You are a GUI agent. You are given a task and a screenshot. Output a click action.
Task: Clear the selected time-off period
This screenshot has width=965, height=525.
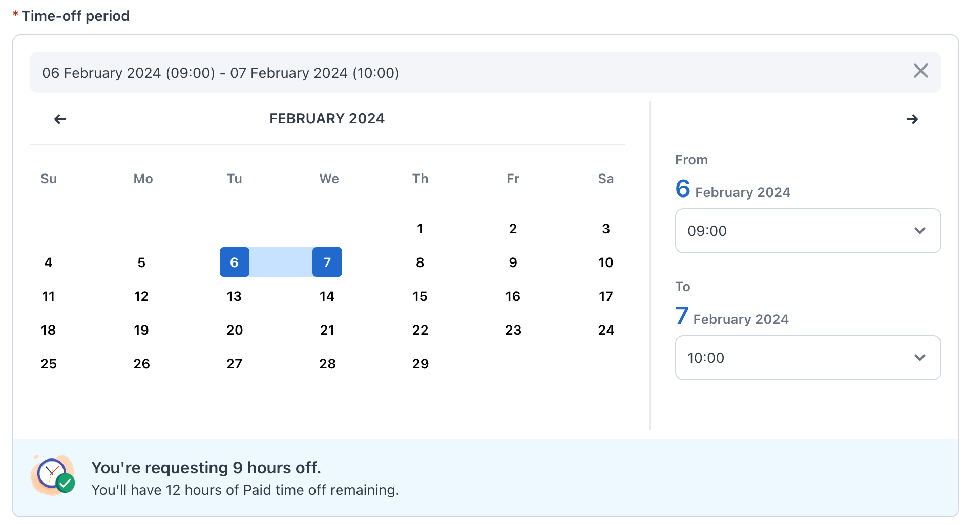point(920,71)
